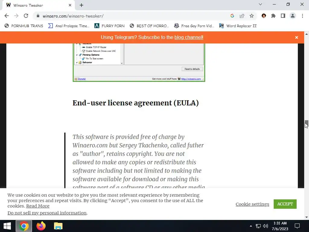Open the network tray icon
The image size is (309, 232).
click(258, 226)
